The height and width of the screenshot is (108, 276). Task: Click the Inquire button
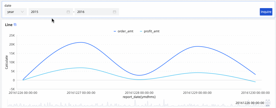click(266, 12)
